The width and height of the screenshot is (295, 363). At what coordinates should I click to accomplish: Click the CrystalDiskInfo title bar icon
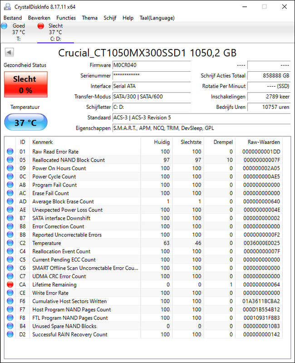tap(7, 7)
